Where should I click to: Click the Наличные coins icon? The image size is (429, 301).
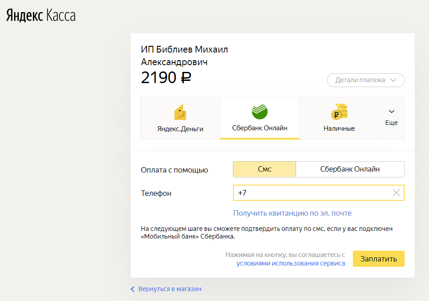(339, 112)
